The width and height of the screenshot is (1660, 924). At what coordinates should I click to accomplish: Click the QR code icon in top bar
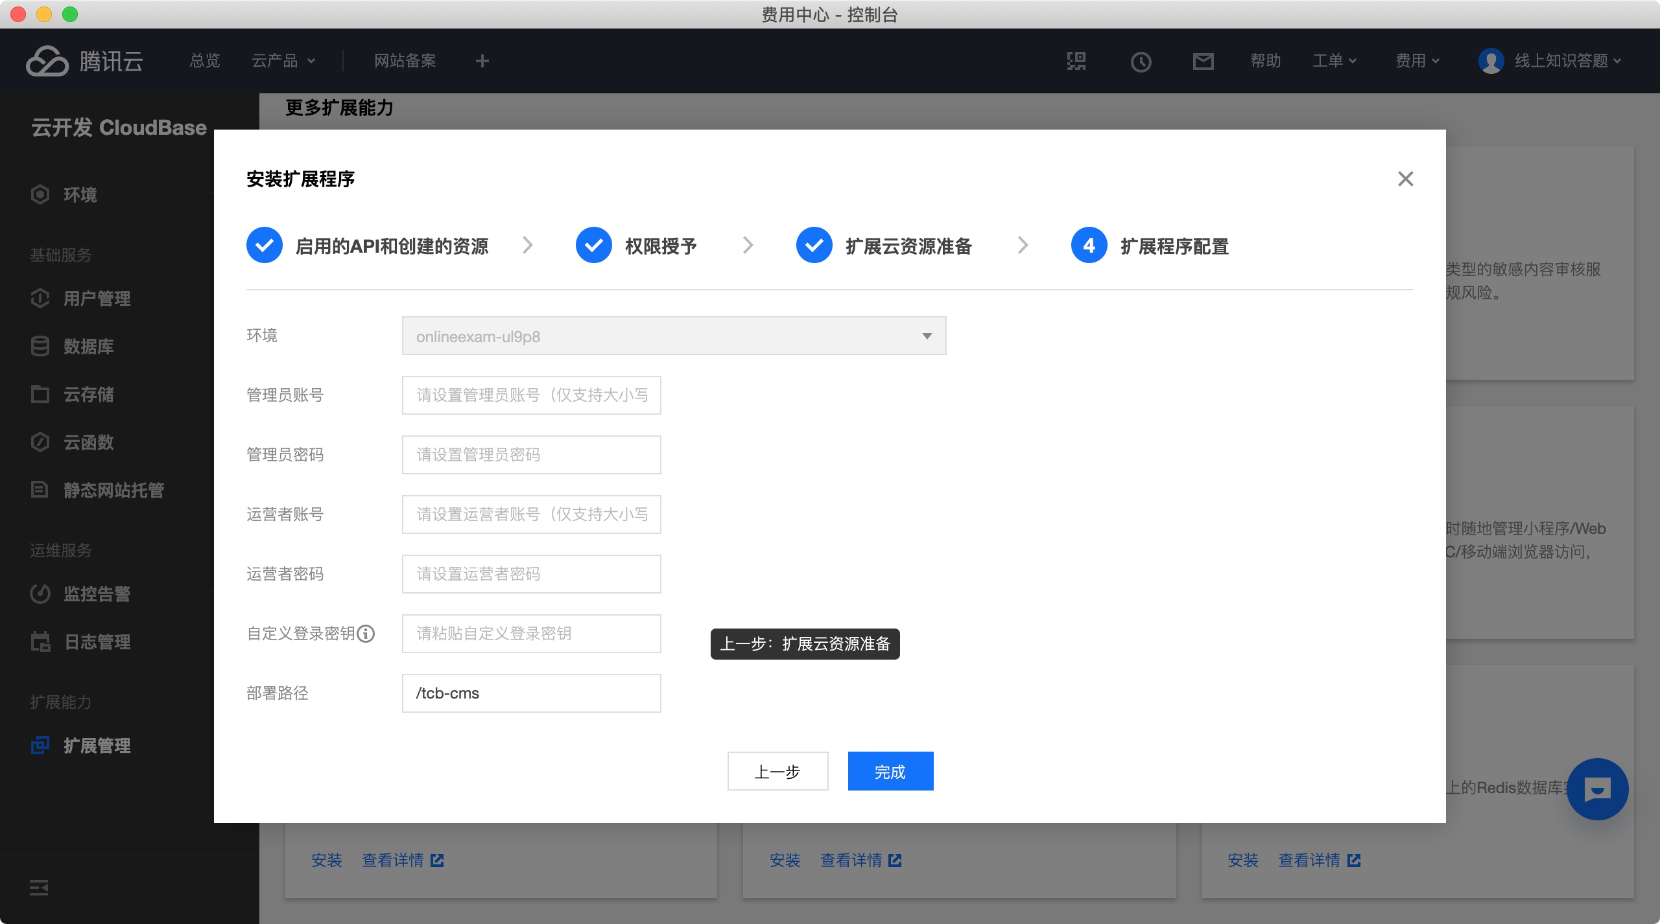[1076, 61]
